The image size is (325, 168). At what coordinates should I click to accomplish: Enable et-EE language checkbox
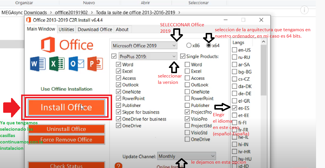tap(234, 115)
